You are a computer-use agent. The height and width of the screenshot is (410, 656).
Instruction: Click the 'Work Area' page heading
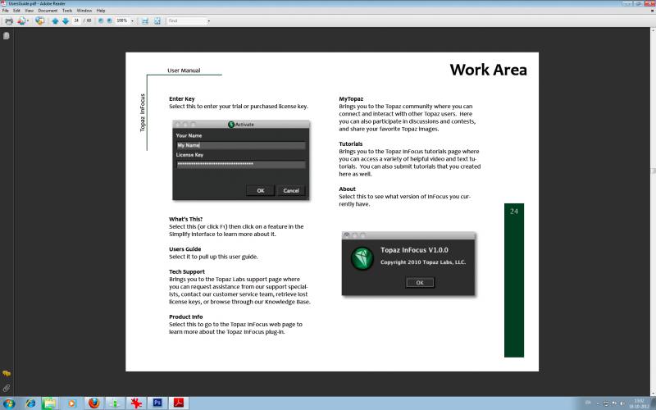(488, 70)
